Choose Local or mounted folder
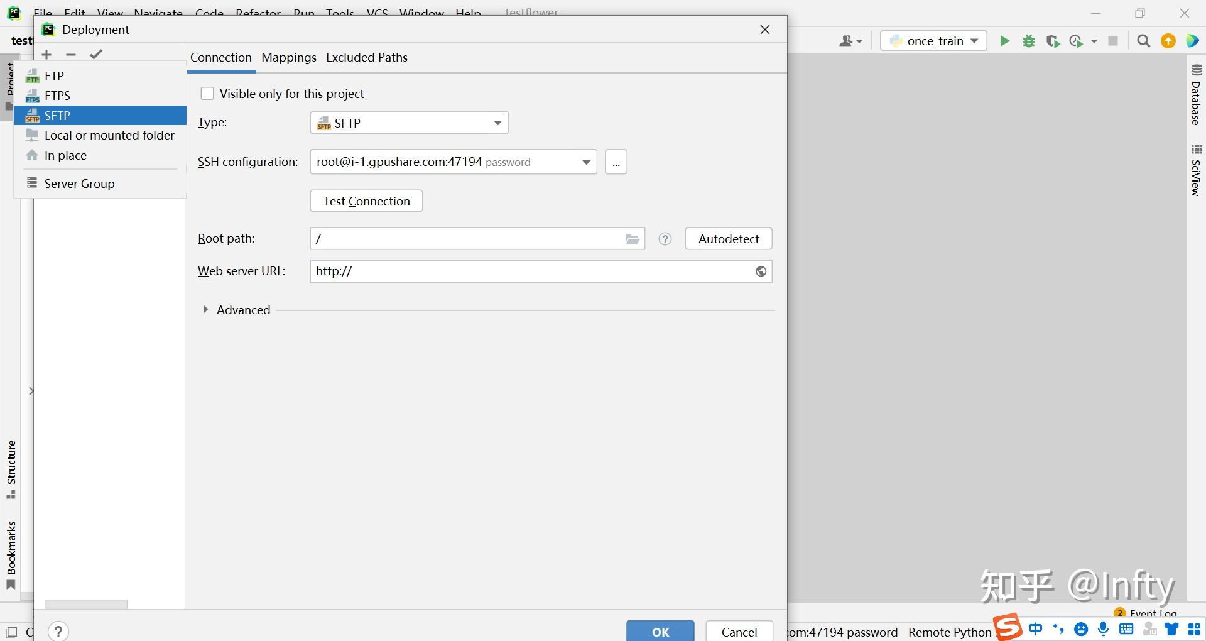1206x641 pixels. tap(100, 135)
